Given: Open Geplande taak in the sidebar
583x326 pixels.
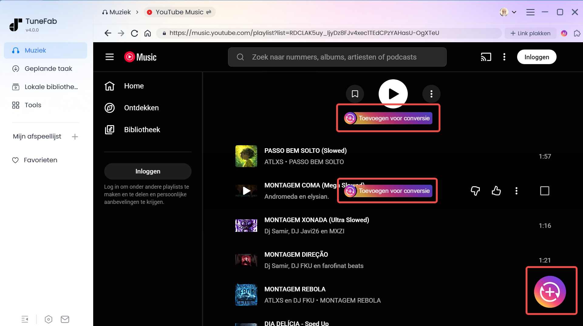Looking at the screenshot, I should [48, 69].
